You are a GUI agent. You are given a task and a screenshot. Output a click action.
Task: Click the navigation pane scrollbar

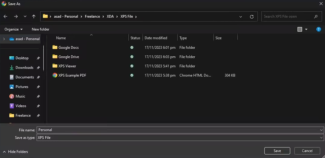point(43,58)
